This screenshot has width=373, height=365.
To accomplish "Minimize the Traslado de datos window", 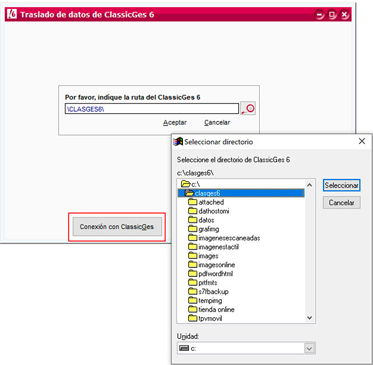I will pyautogui.click(x=319, y=15).
